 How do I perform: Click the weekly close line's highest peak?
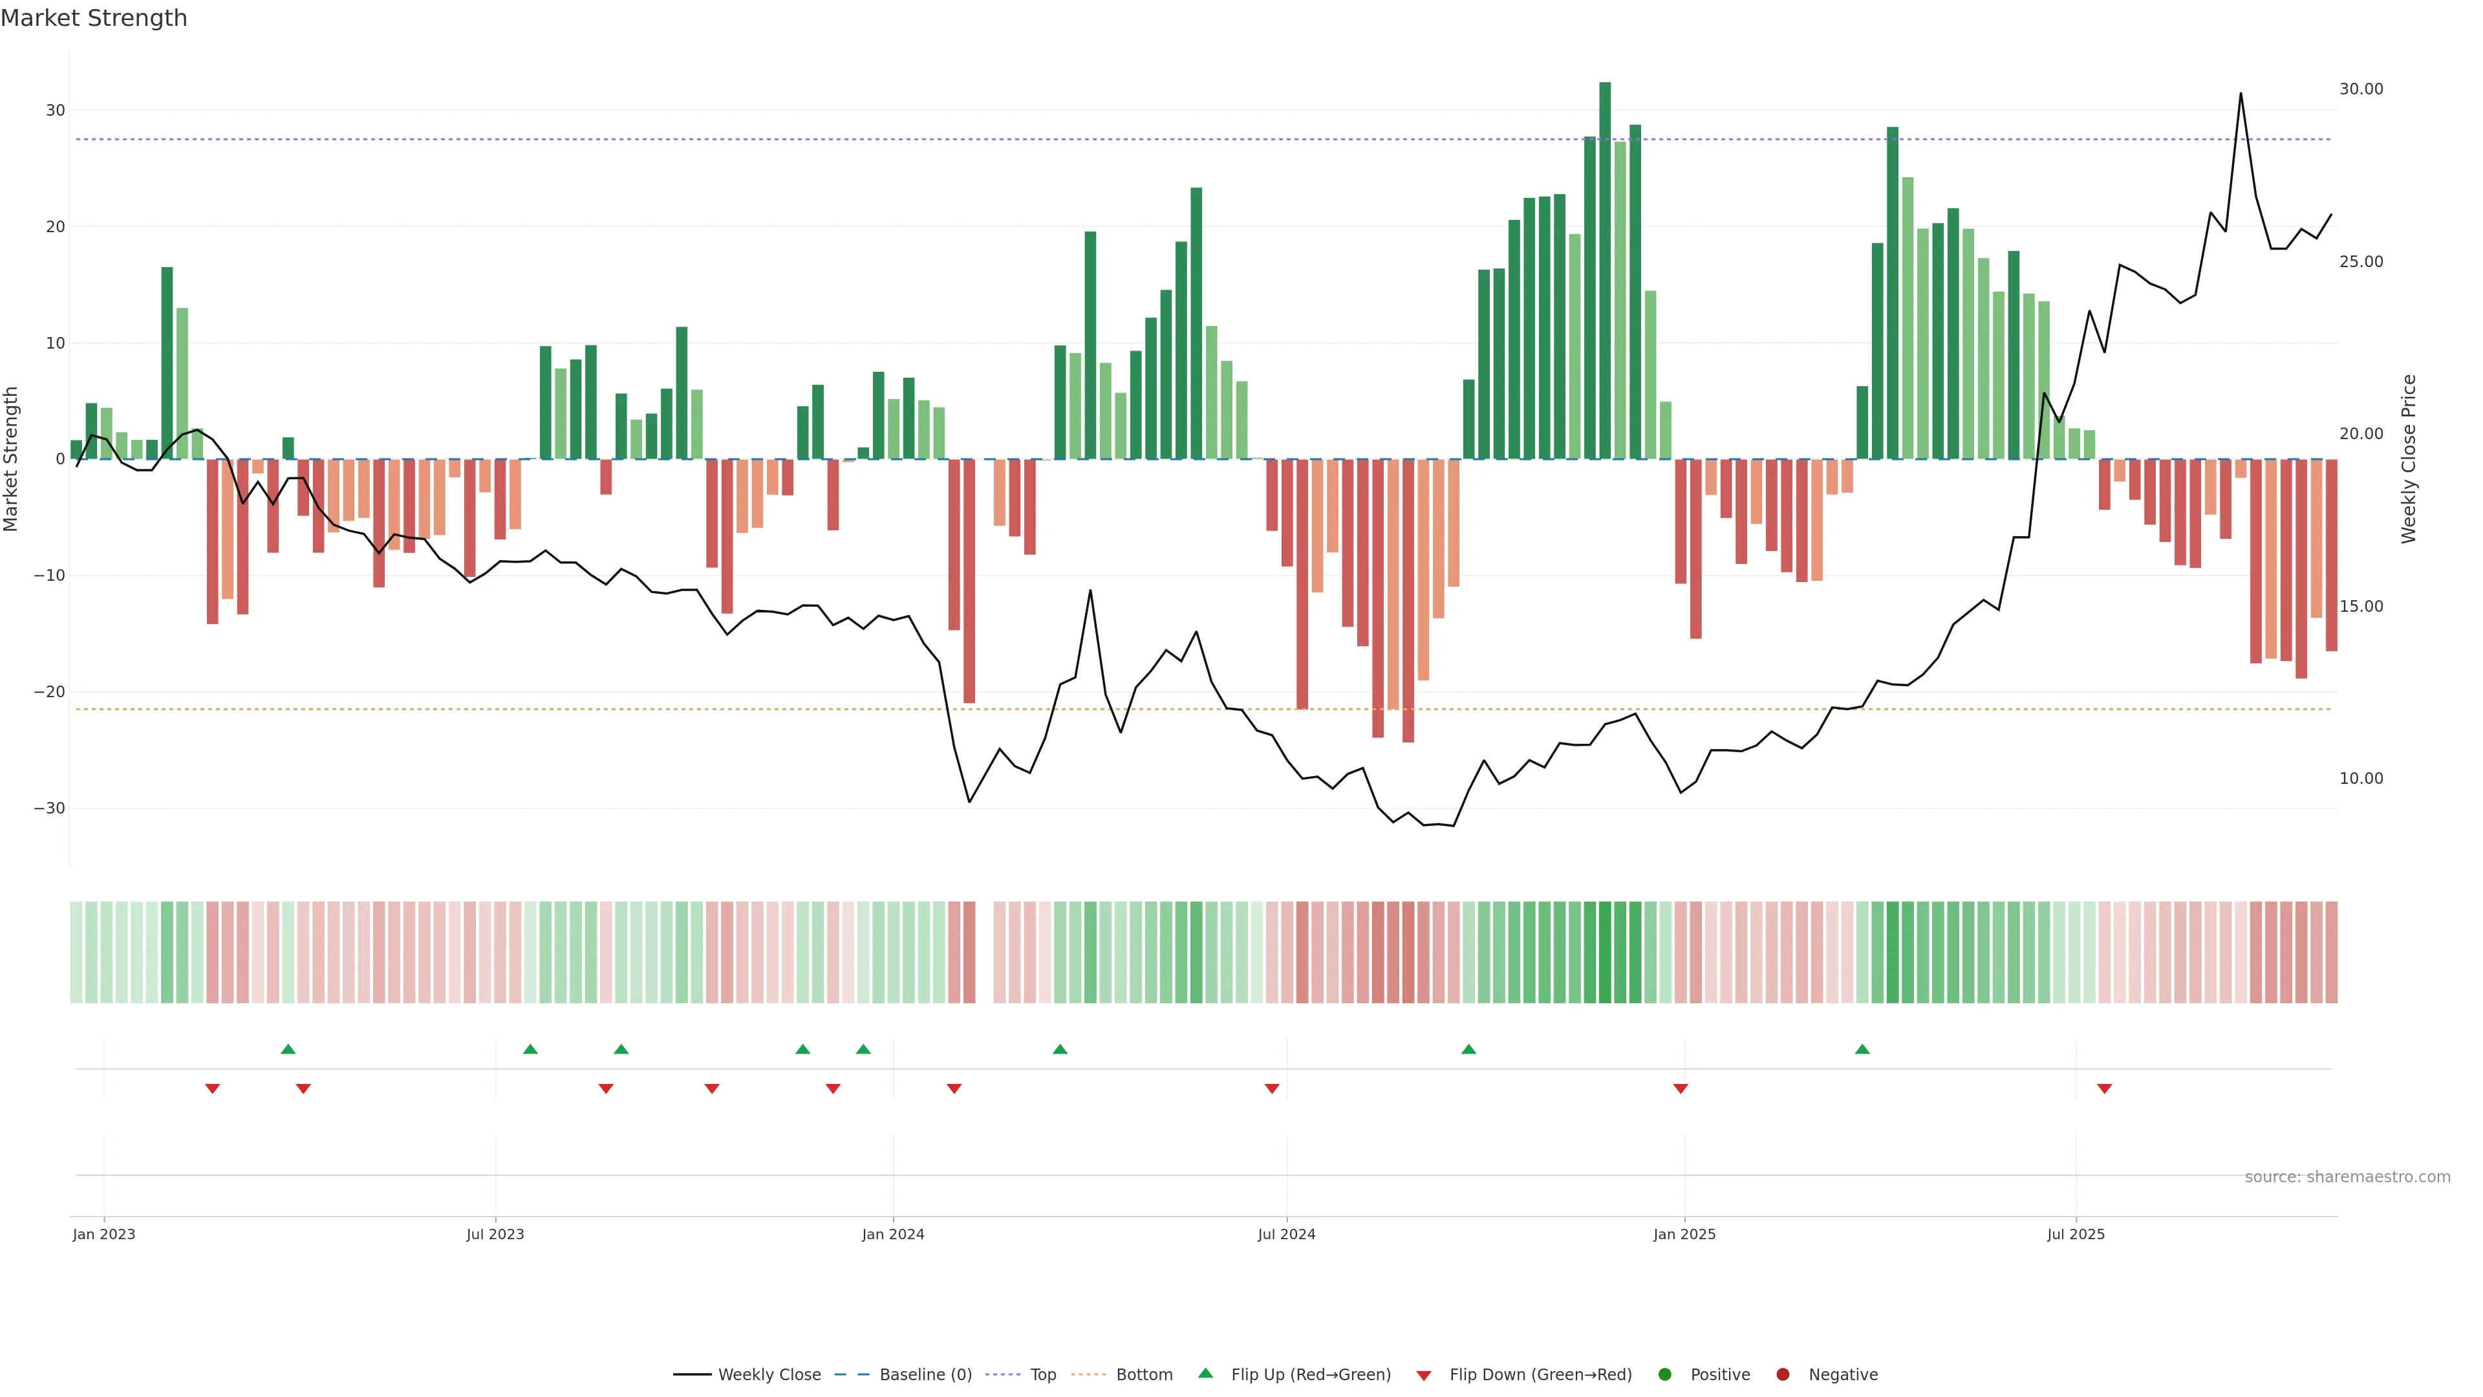click(2240, 94)
